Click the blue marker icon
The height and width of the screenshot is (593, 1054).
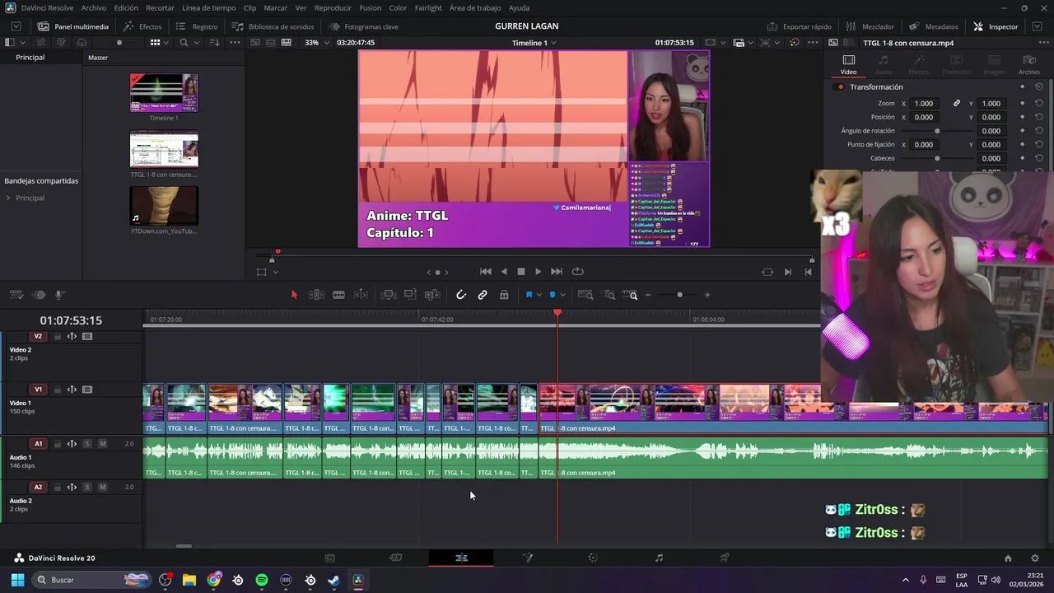click(x=553, y=295)
